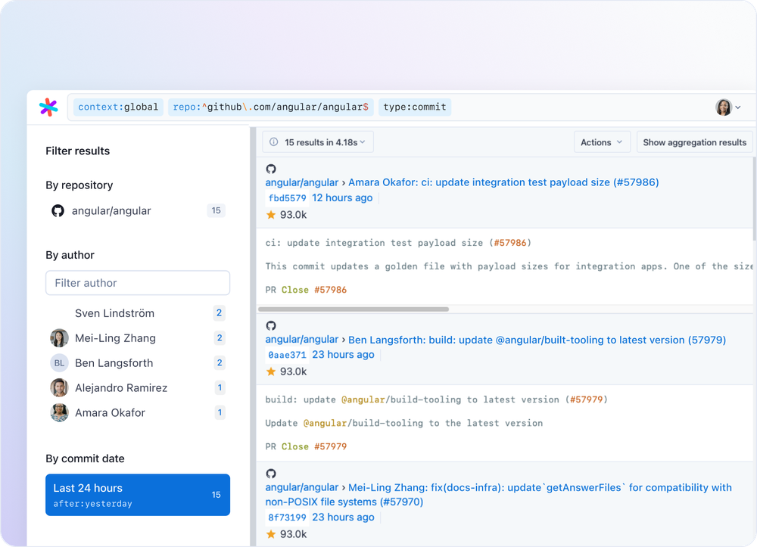Open the account menu chevron next to the avatar
Viewport: 757px width, 547px height.
[737, 107]
